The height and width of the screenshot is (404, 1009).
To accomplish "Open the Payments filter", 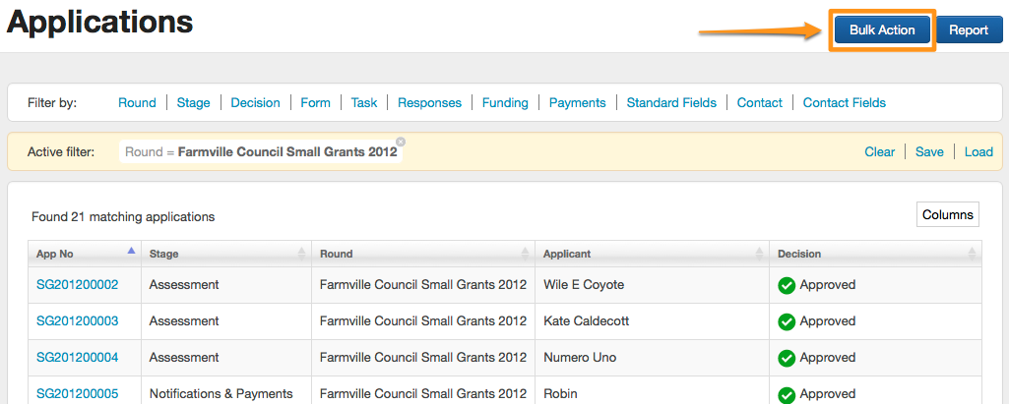I will click(577, 102).
